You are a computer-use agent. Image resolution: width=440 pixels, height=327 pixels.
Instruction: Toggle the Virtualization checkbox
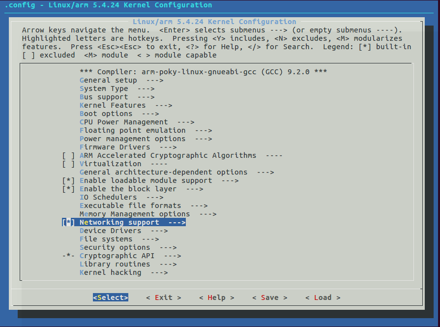tap(69, 164)
